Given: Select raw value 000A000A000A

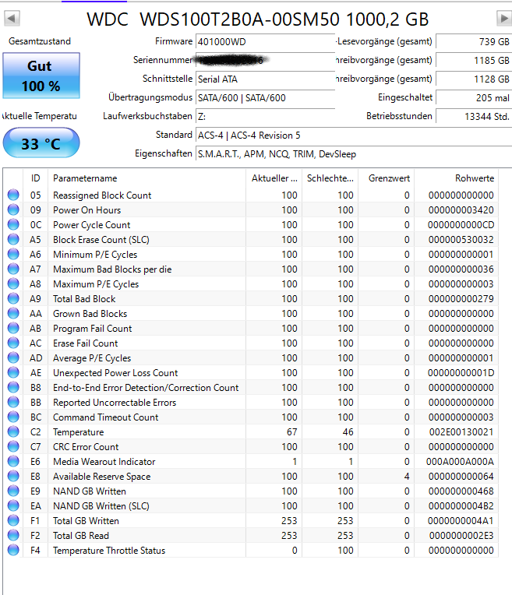Looking at the screenshot, I should click(x=460, y=461).
